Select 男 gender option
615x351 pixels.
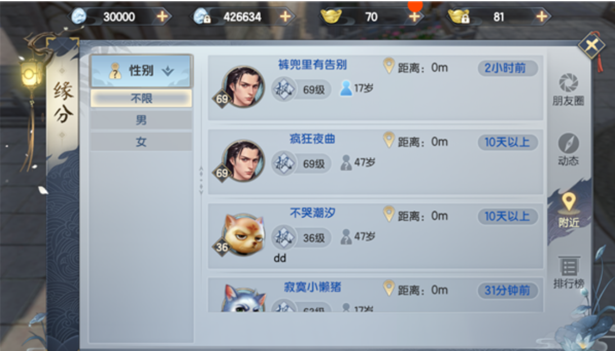[141, 120]
